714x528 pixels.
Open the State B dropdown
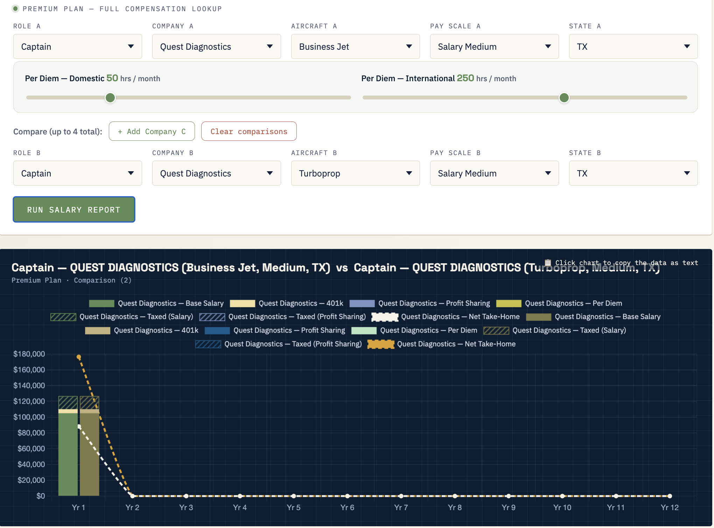click(x=633, y=173)
